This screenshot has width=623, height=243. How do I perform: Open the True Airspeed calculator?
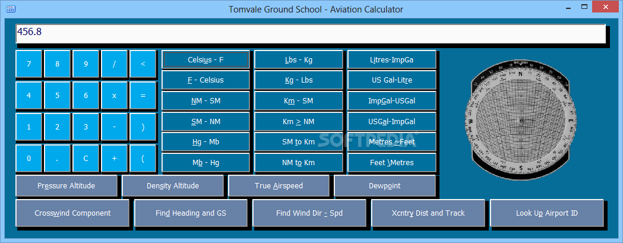pos(279,186)
